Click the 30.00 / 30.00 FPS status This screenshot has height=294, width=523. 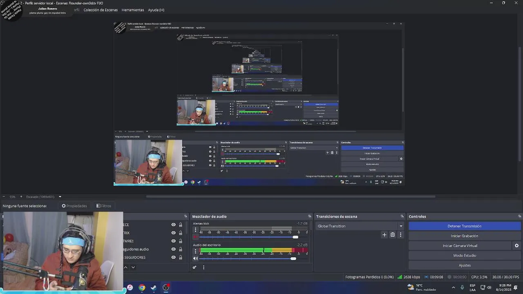506,277
